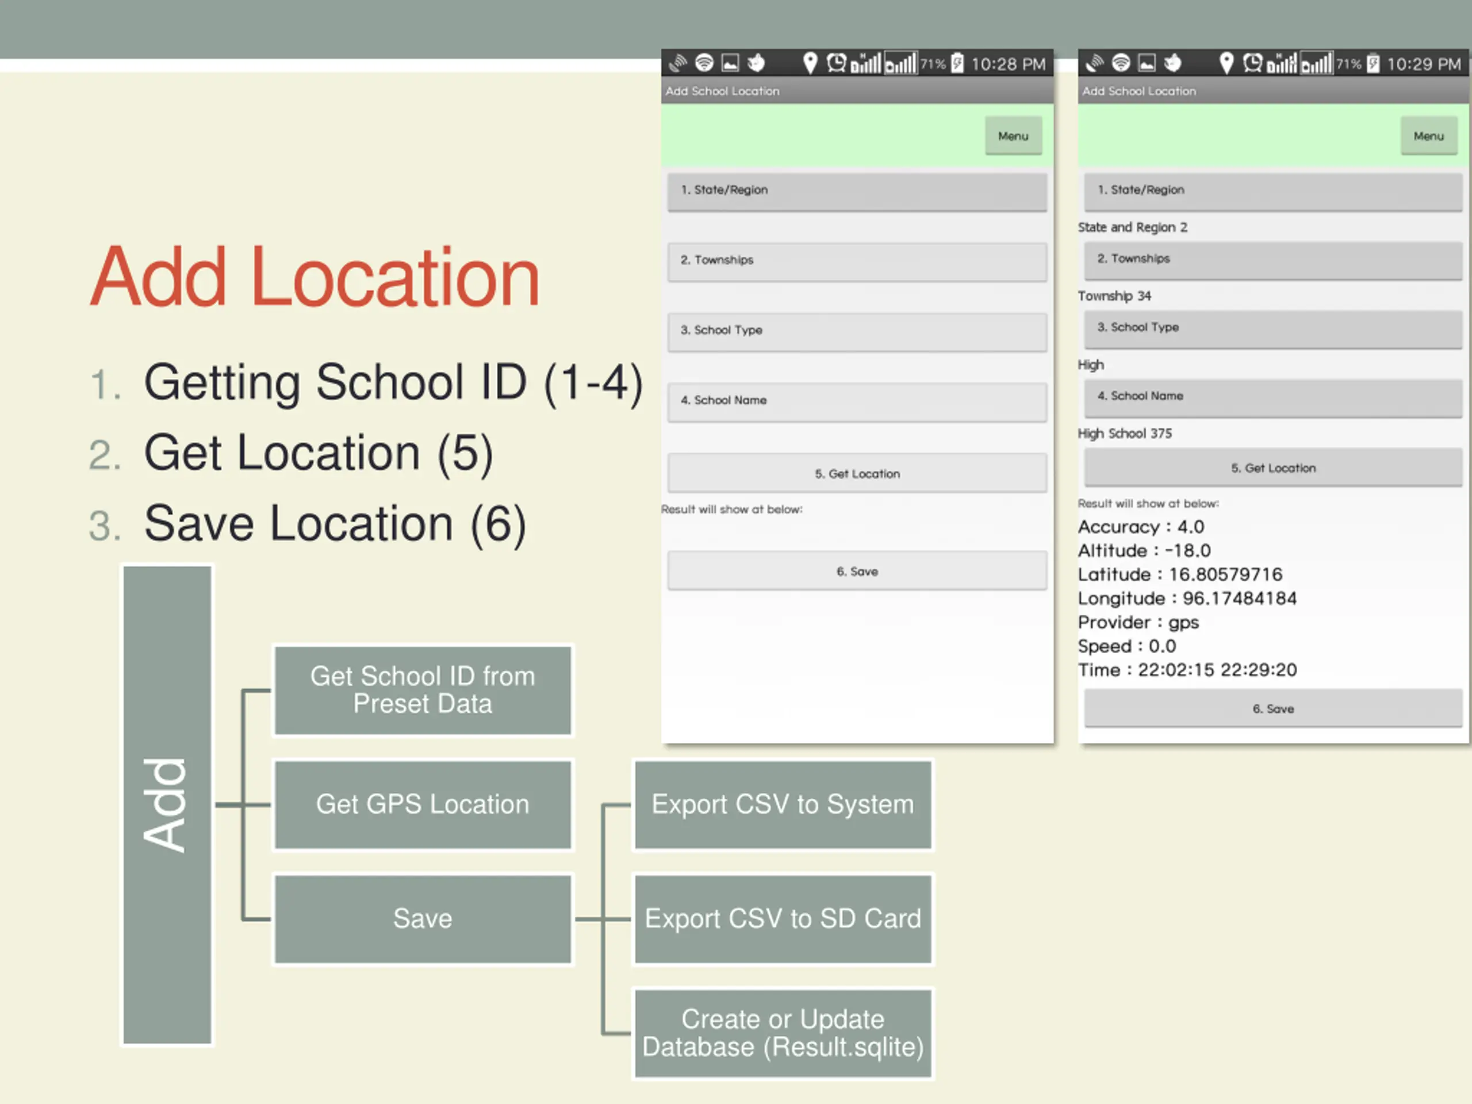
Task: Tap the bird notification icon in the 10:28 PM phone
Action: click(756, 63)
